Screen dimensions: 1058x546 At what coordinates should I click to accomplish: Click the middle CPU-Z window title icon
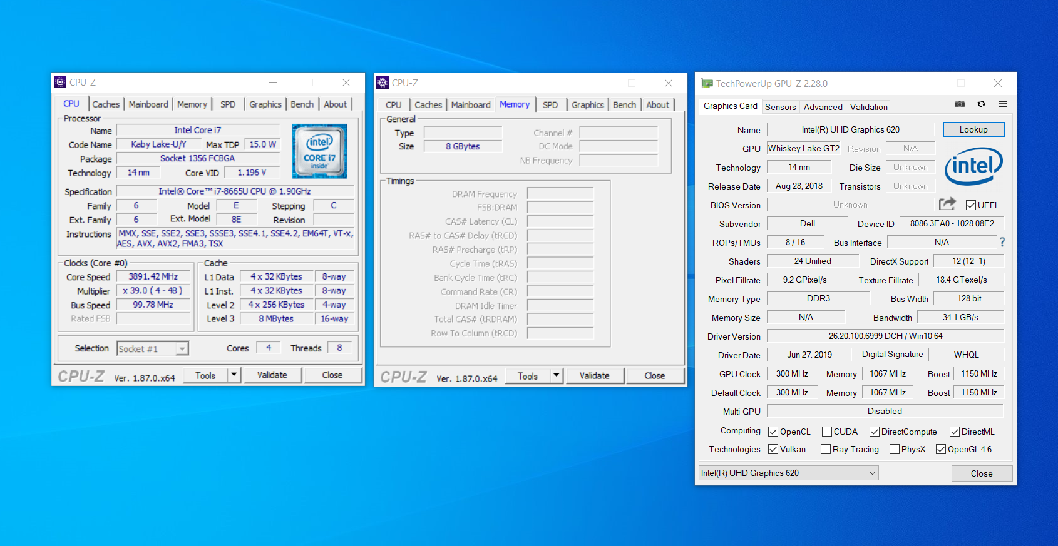[383, 83]
